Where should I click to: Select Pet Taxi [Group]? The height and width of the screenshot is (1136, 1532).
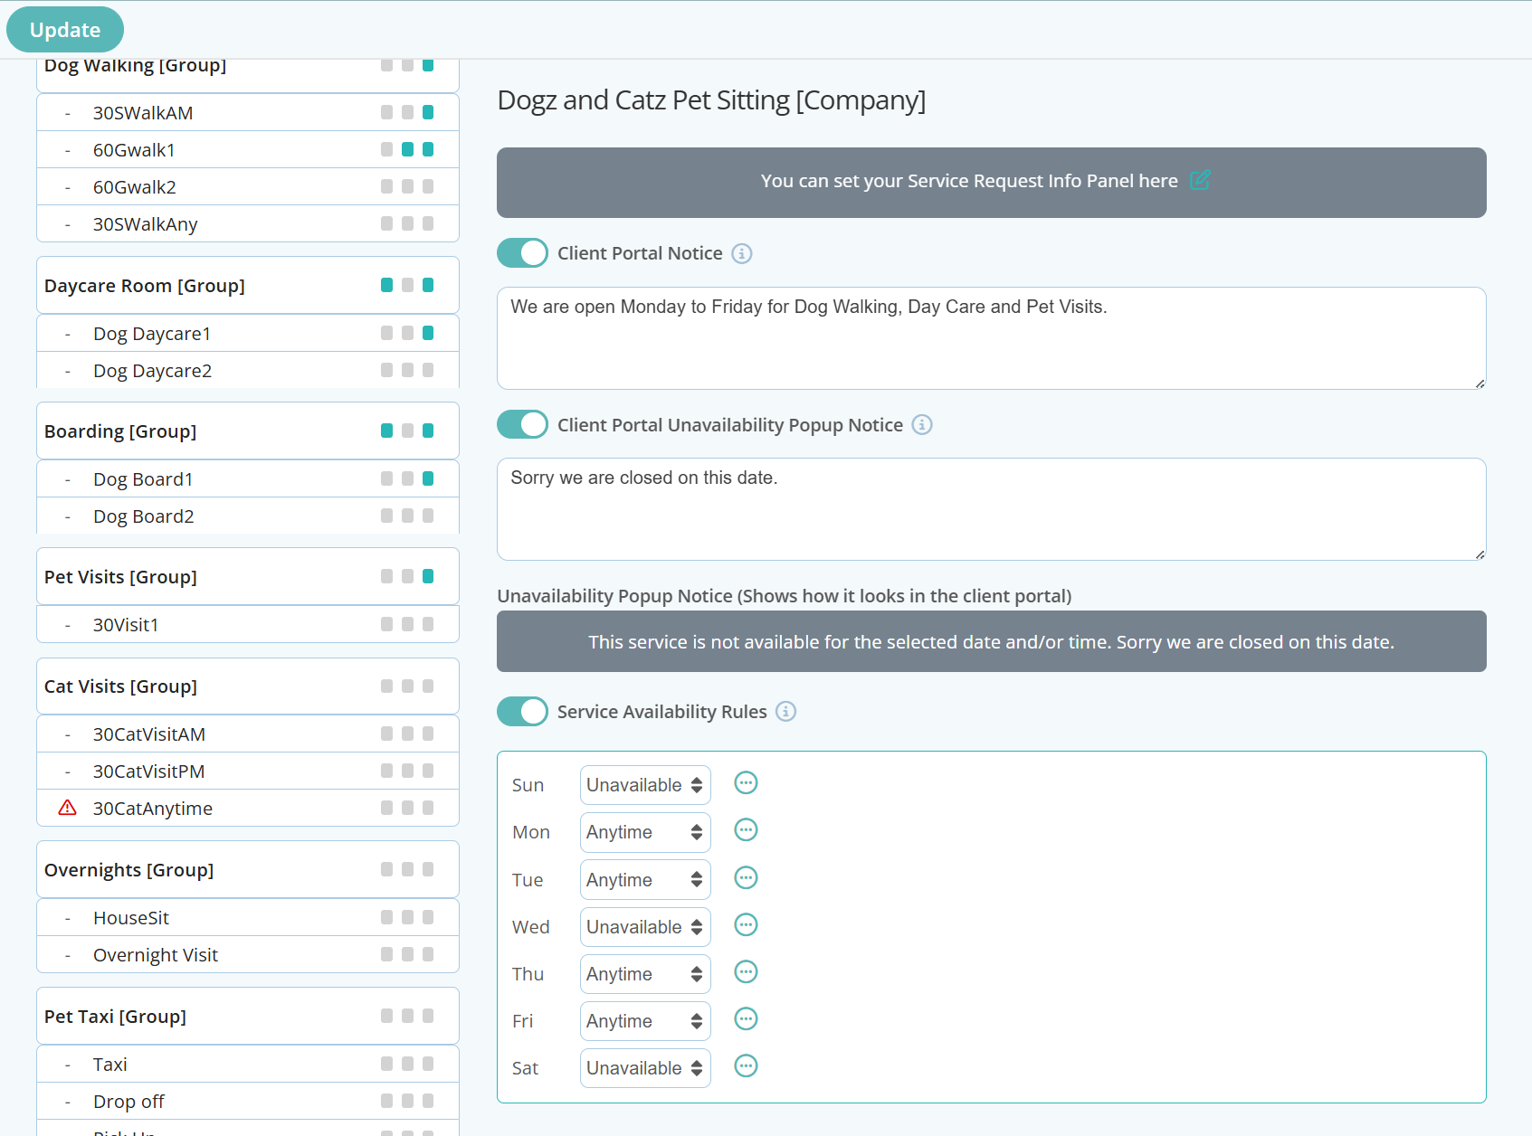247,1017
